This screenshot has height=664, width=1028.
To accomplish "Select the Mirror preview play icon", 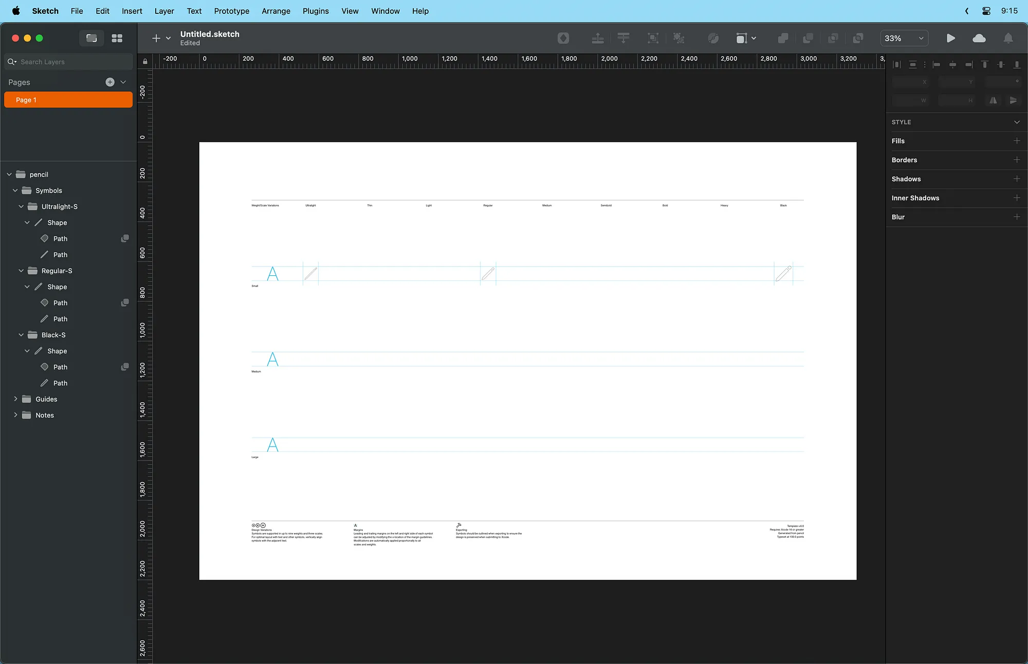I will point(951,38).
